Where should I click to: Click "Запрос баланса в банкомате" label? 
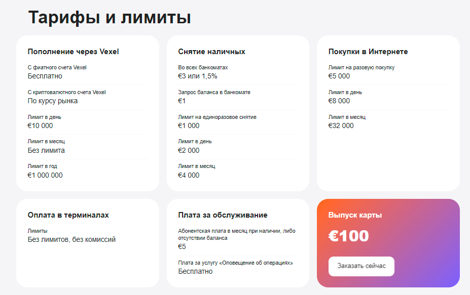click(x=214, y=93)
